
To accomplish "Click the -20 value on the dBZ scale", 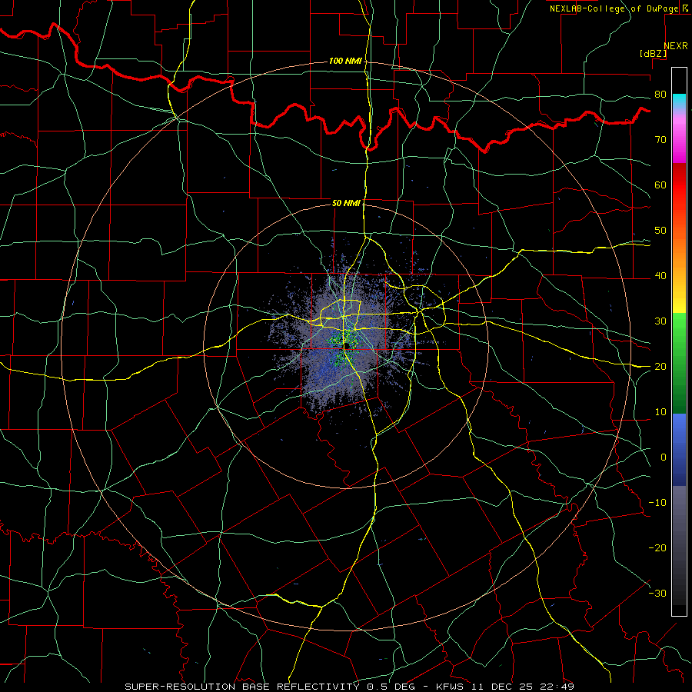I will coord(657,548).
